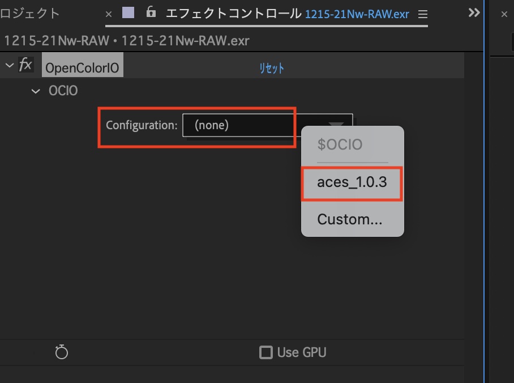The width and height of the screenshot is (514, 383).
Task: Pick the $OCIO menu entry
Action: coord(340,144)
